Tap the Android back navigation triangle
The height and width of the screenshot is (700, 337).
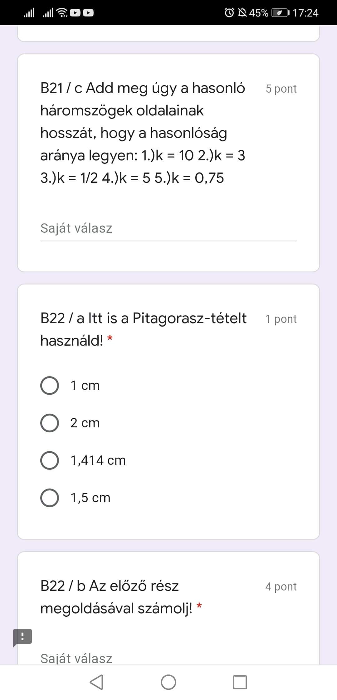pos(96,682)
